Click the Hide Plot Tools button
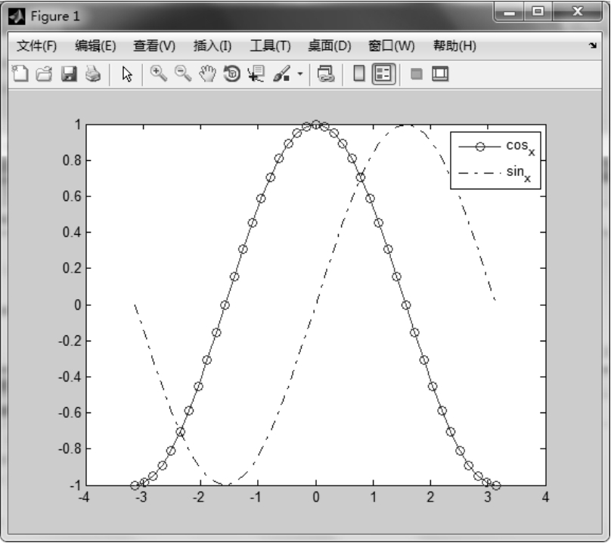This screenshot has width=611, height=543. click(x=416, y=74)
